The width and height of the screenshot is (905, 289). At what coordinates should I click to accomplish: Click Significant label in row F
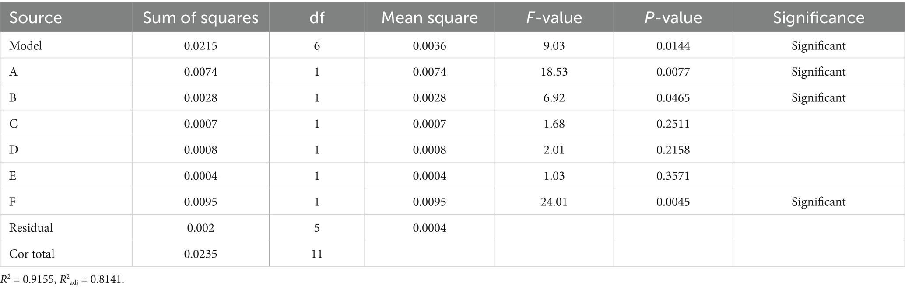coord(818,202)
